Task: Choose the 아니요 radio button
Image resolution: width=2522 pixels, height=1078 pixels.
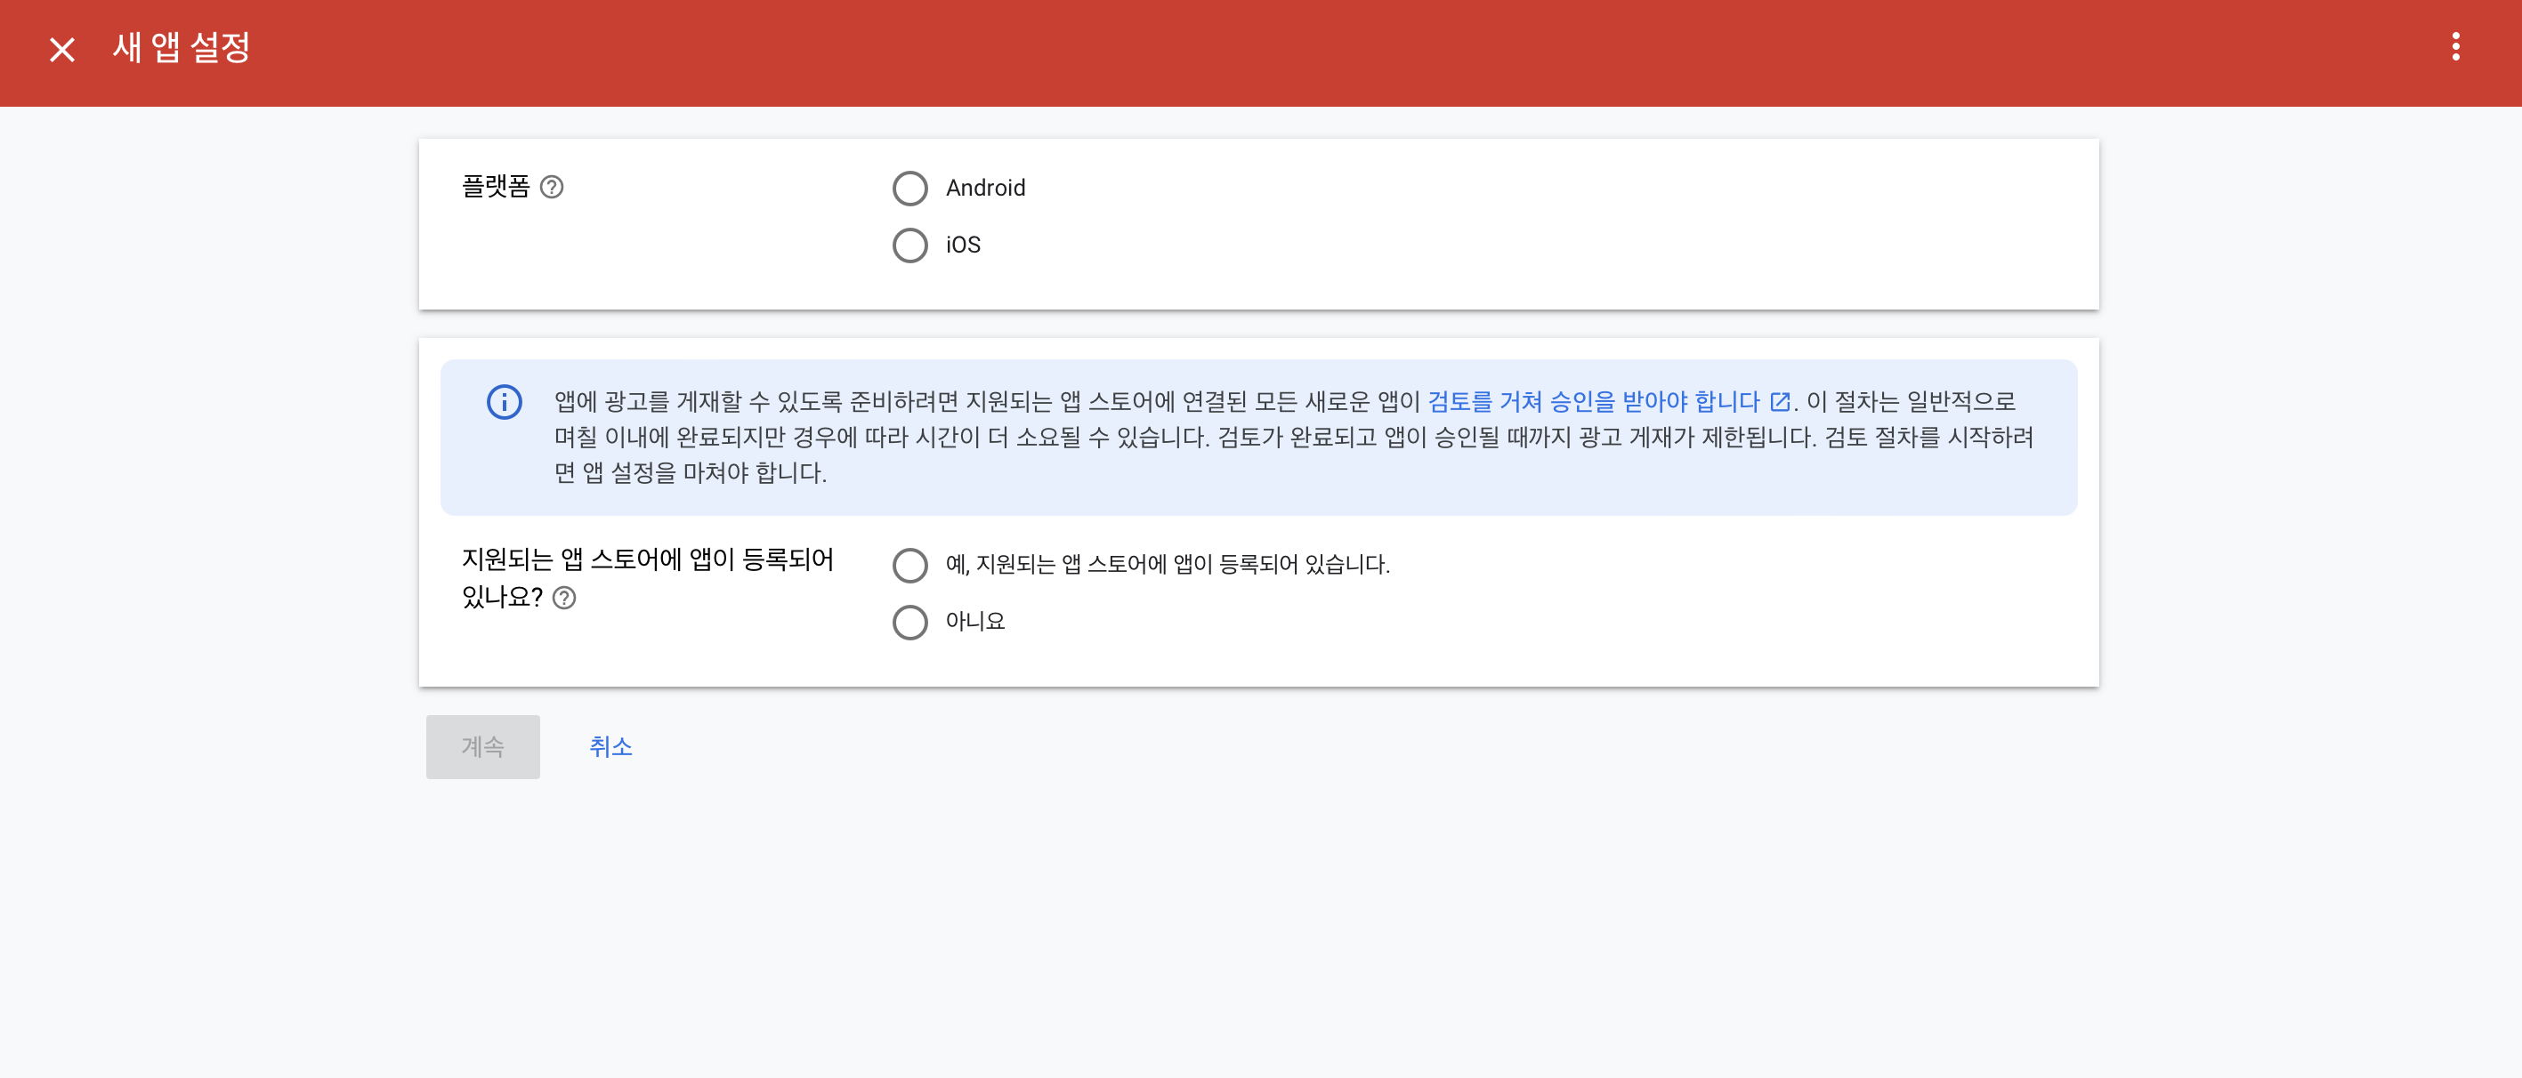Action: pos(909,622)
